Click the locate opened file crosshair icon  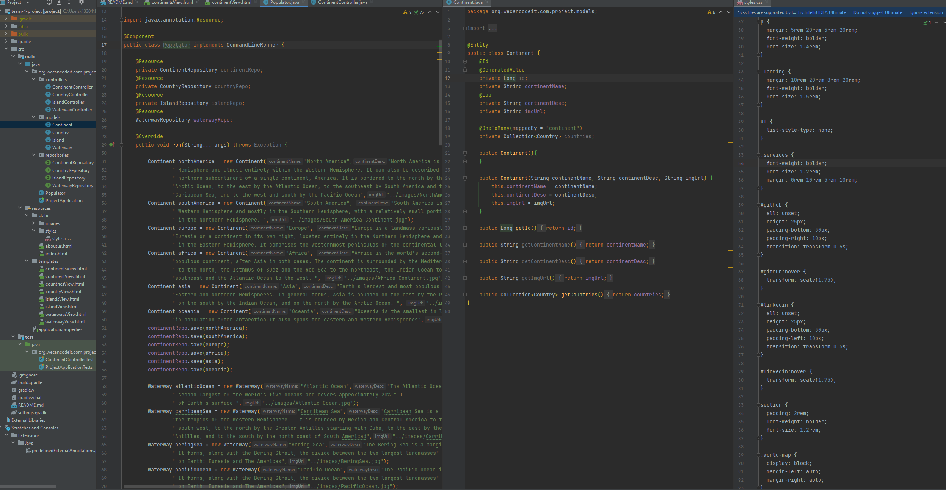pyautogui.click(x=49, y=2)
